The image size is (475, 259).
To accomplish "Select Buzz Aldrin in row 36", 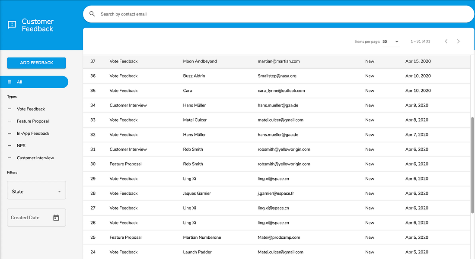I will pyautogui.click(x=194, y=76).
